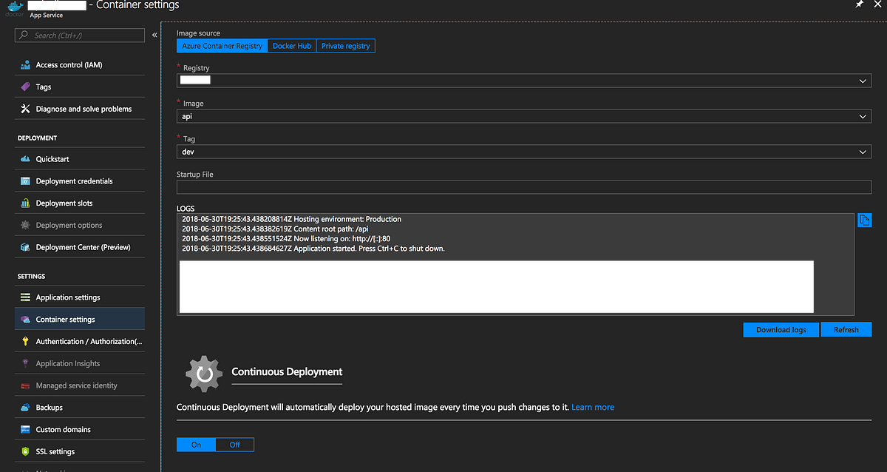Click the Backups cloud icon
Screen dimensions: 887x472
click(25, 408)
